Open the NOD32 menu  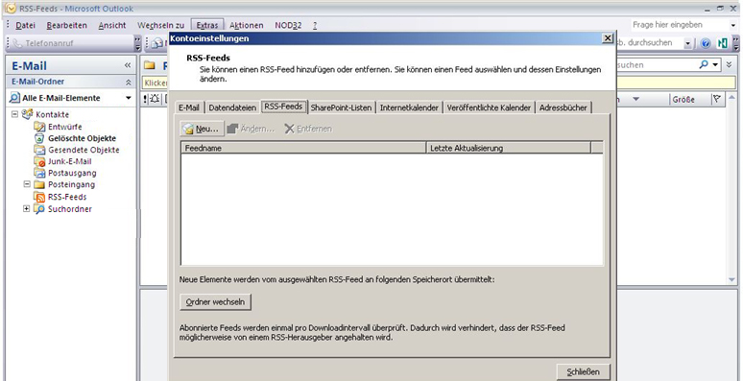click(288, 25)
